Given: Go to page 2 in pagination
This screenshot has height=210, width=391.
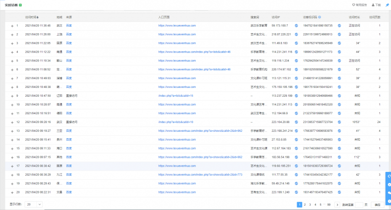Looking at the screenshot, I should coord(304,204).
